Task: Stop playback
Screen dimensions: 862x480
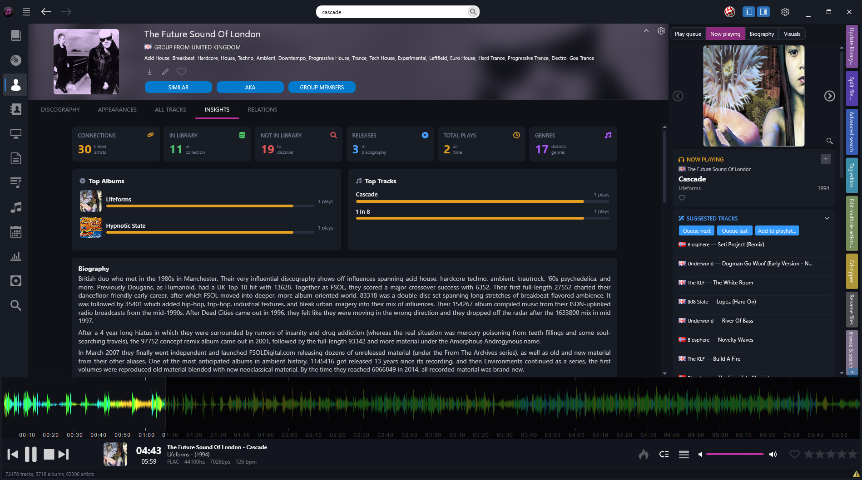Action: point(49,454)
